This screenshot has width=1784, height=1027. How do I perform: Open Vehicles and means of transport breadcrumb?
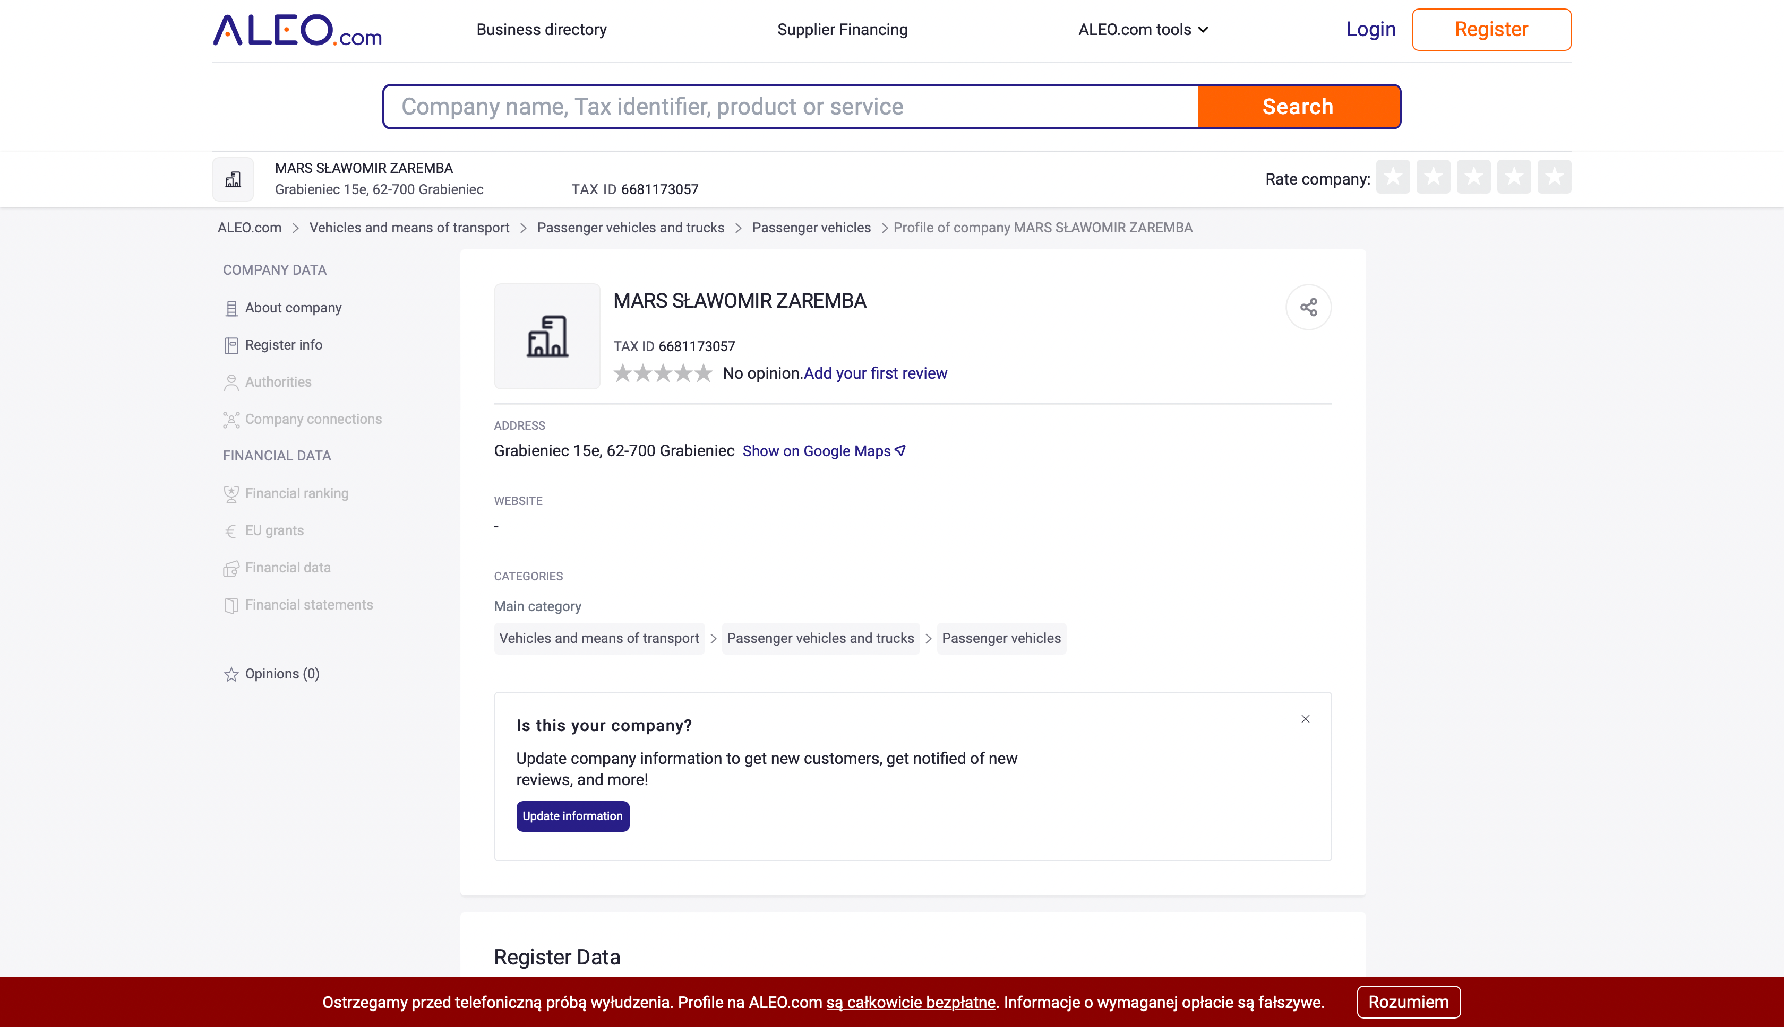(409, 228)
